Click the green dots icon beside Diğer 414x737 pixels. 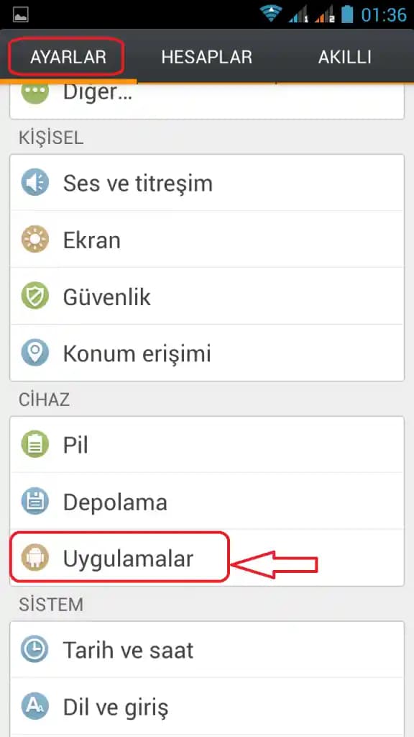coord(35,91)
